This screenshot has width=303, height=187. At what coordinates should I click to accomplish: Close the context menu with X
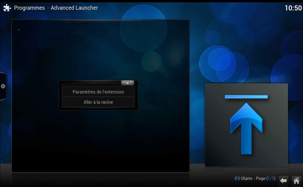[127, 83]
